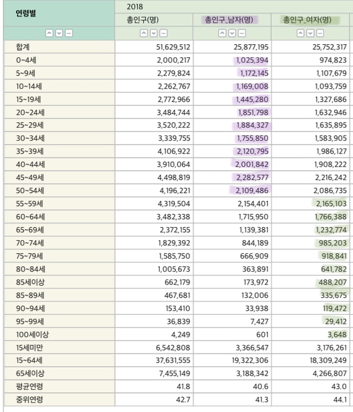
Task: Sort 연령별 column ascending with up arrow
Action: coord(49,33)
